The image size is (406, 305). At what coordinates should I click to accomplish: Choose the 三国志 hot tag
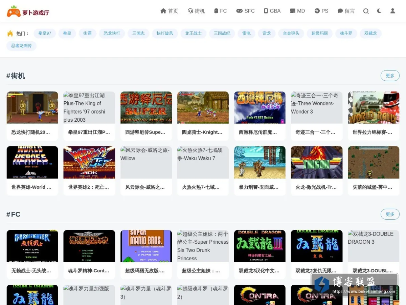(138, 33)
